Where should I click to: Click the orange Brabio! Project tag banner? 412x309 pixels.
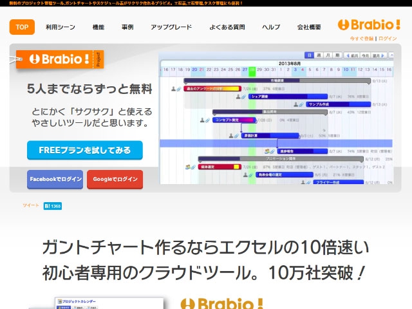[60, 59]
